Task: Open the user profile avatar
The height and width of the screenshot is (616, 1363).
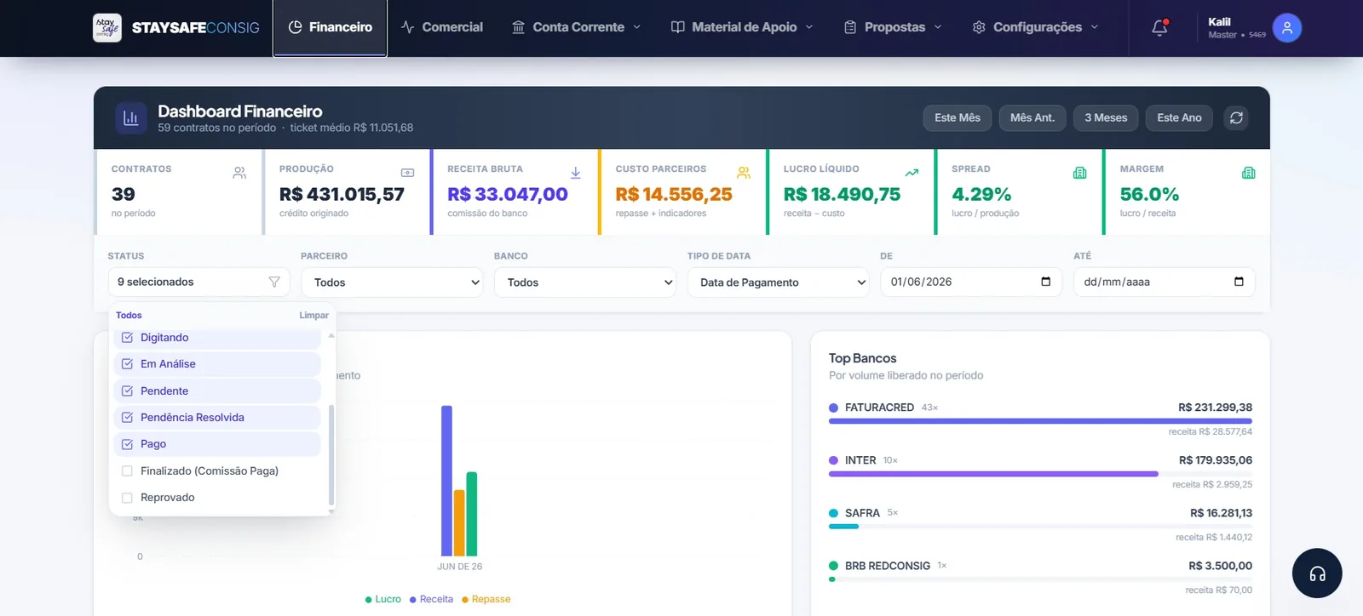Action: coord(1287,28)
